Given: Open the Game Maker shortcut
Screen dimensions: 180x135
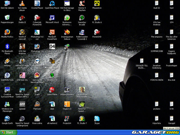Looking at the screenshot, I should point(52,90).
